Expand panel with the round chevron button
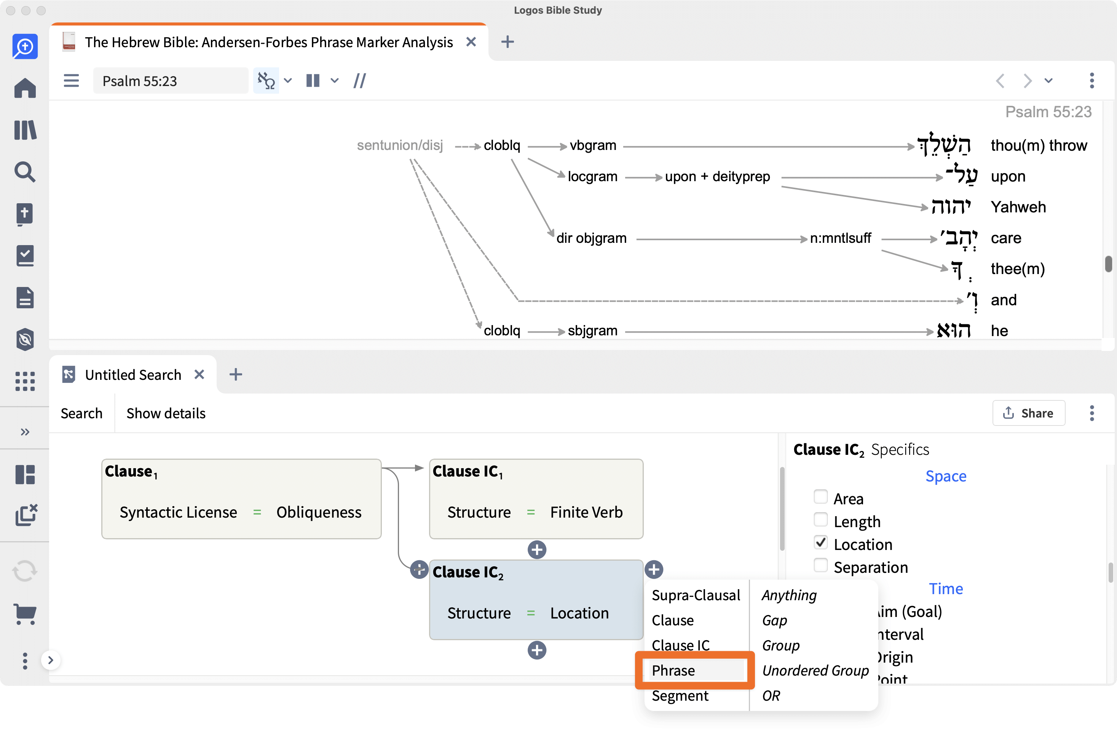 pyautogui.click(x=51, y=661)
